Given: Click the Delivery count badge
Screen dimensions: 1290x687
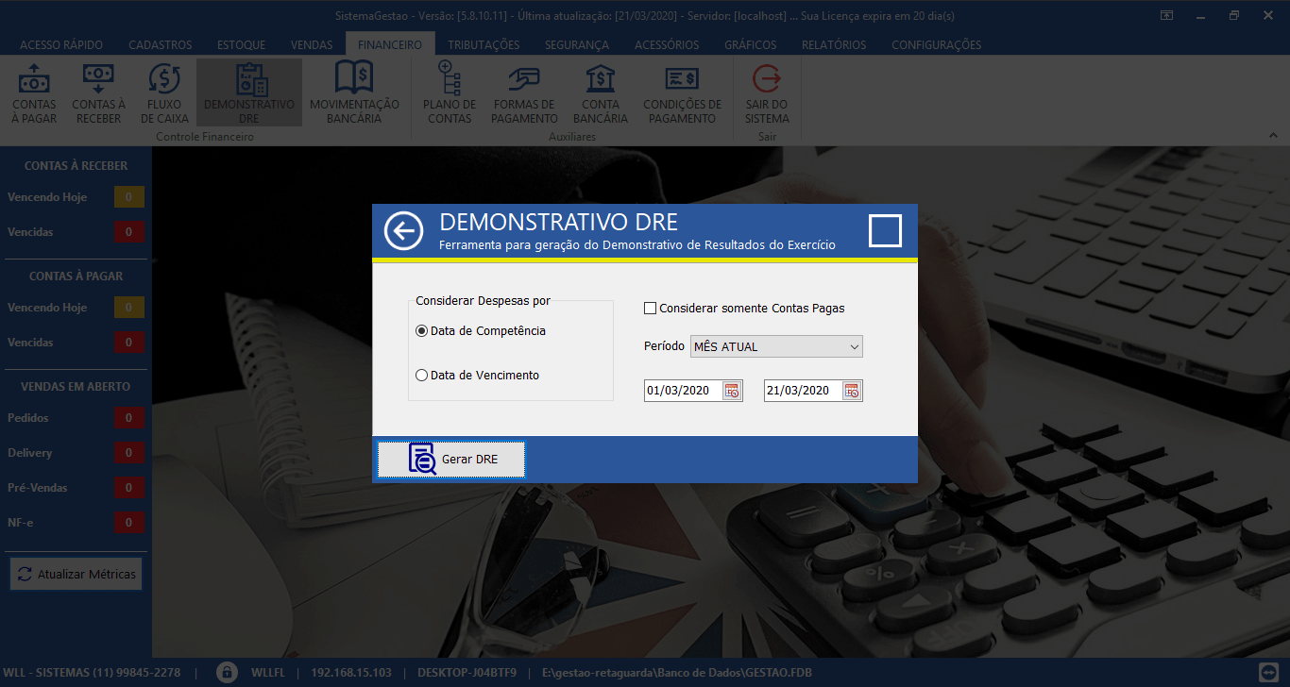Looking at the screenshot, I should point(129,453).
